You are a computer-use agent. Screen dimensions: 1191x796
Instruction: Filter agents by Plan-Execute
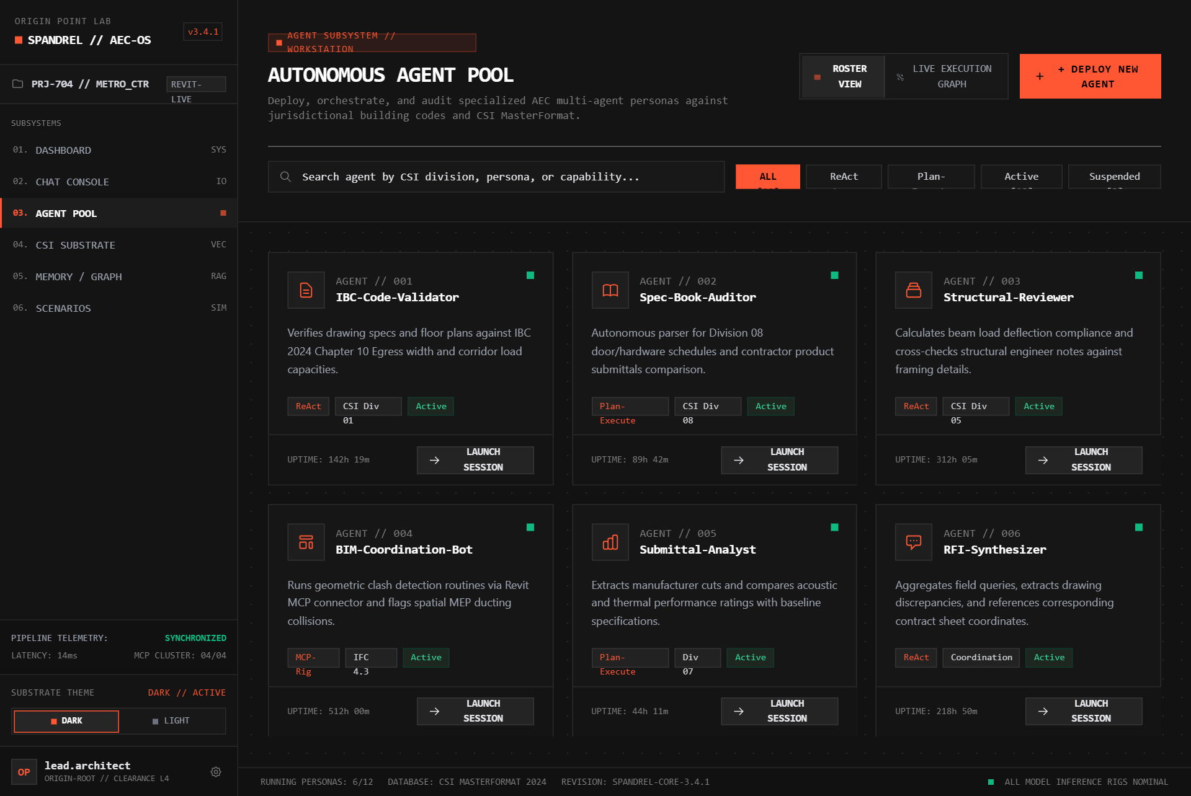tap(931, 177)
